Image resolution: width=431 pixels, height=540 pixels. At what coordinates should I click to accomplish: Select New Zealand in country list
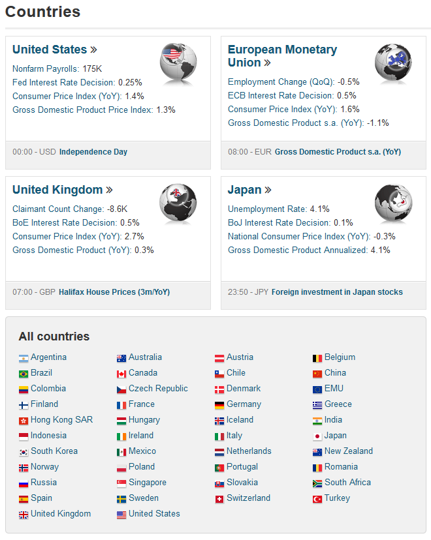click(x=349, y=451)
